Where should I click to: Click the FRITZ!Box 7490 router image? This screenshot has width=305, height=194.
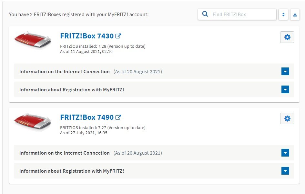point(33,121)
